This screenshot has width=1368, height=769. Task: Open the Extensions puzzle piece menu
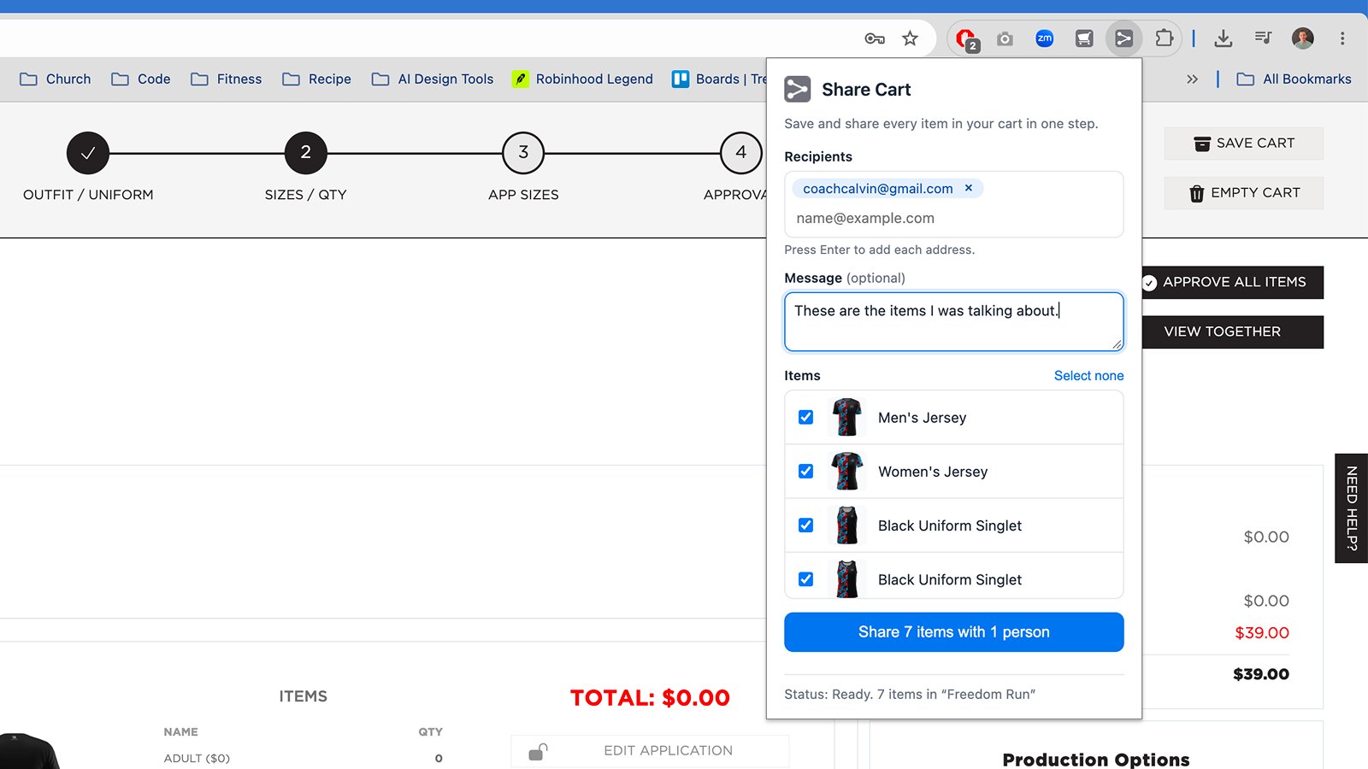(x=1164, y=38)
